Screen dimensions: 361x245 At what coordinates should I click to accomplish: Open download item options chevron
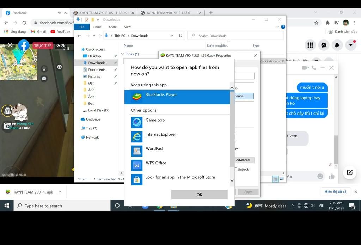[x=60, y=192]
